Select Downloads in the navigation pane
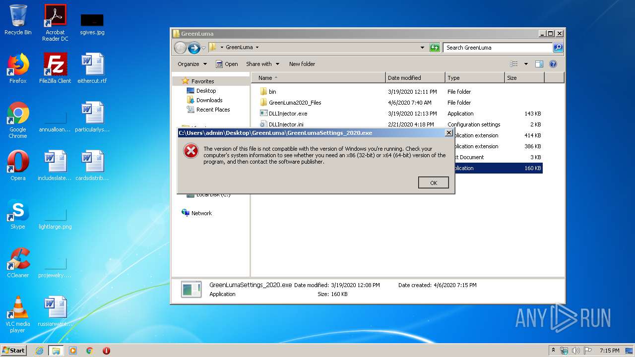Image resolution: width=635 pixels, height=357 pixels. click(x=209, y=100)
